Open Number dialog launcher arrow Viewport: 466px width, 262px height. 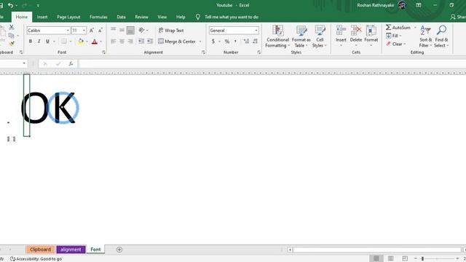259,52
